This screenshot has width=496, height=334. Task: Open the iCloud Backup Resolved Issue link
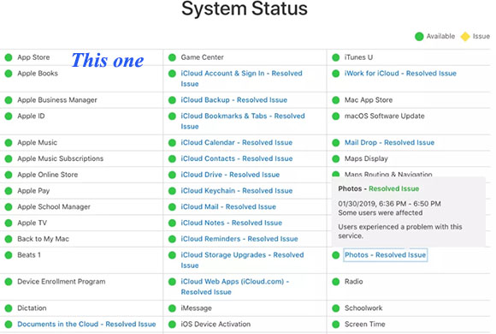[x=234, y=100]
